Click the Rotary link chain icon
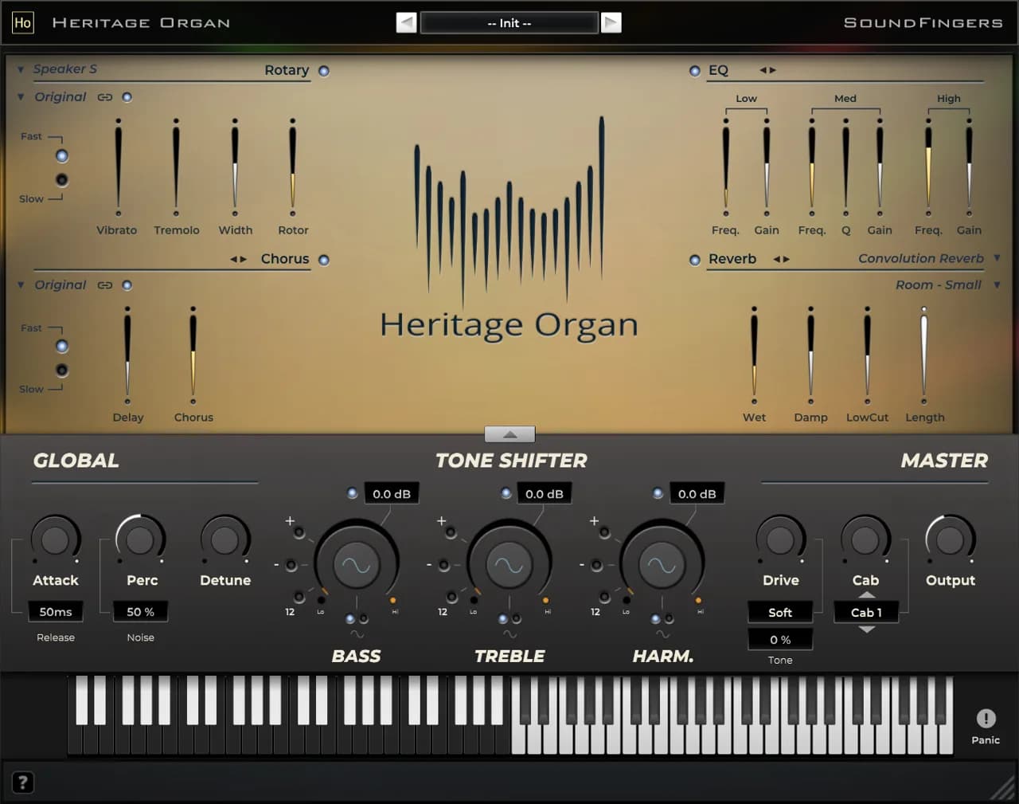1019x804 pixels. [x=105, y=97]
